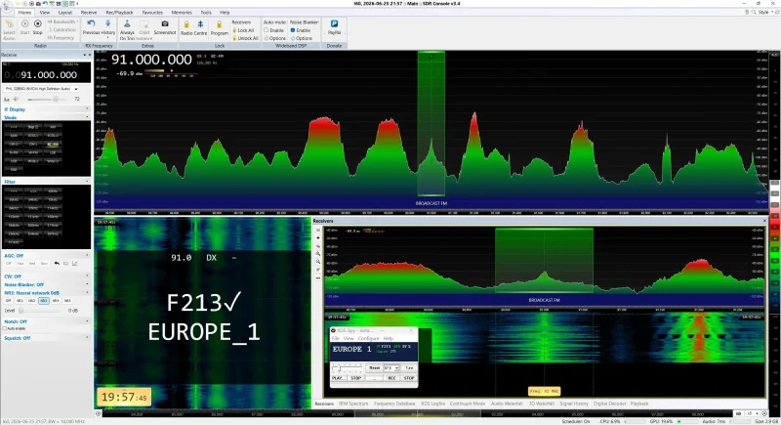
Task: Switch to the Frequency Database tab
Action: coord(394,404)
